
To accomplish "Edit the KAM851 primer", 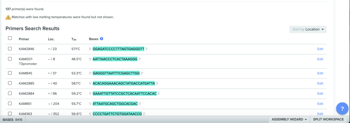I will tap(320, 104).
